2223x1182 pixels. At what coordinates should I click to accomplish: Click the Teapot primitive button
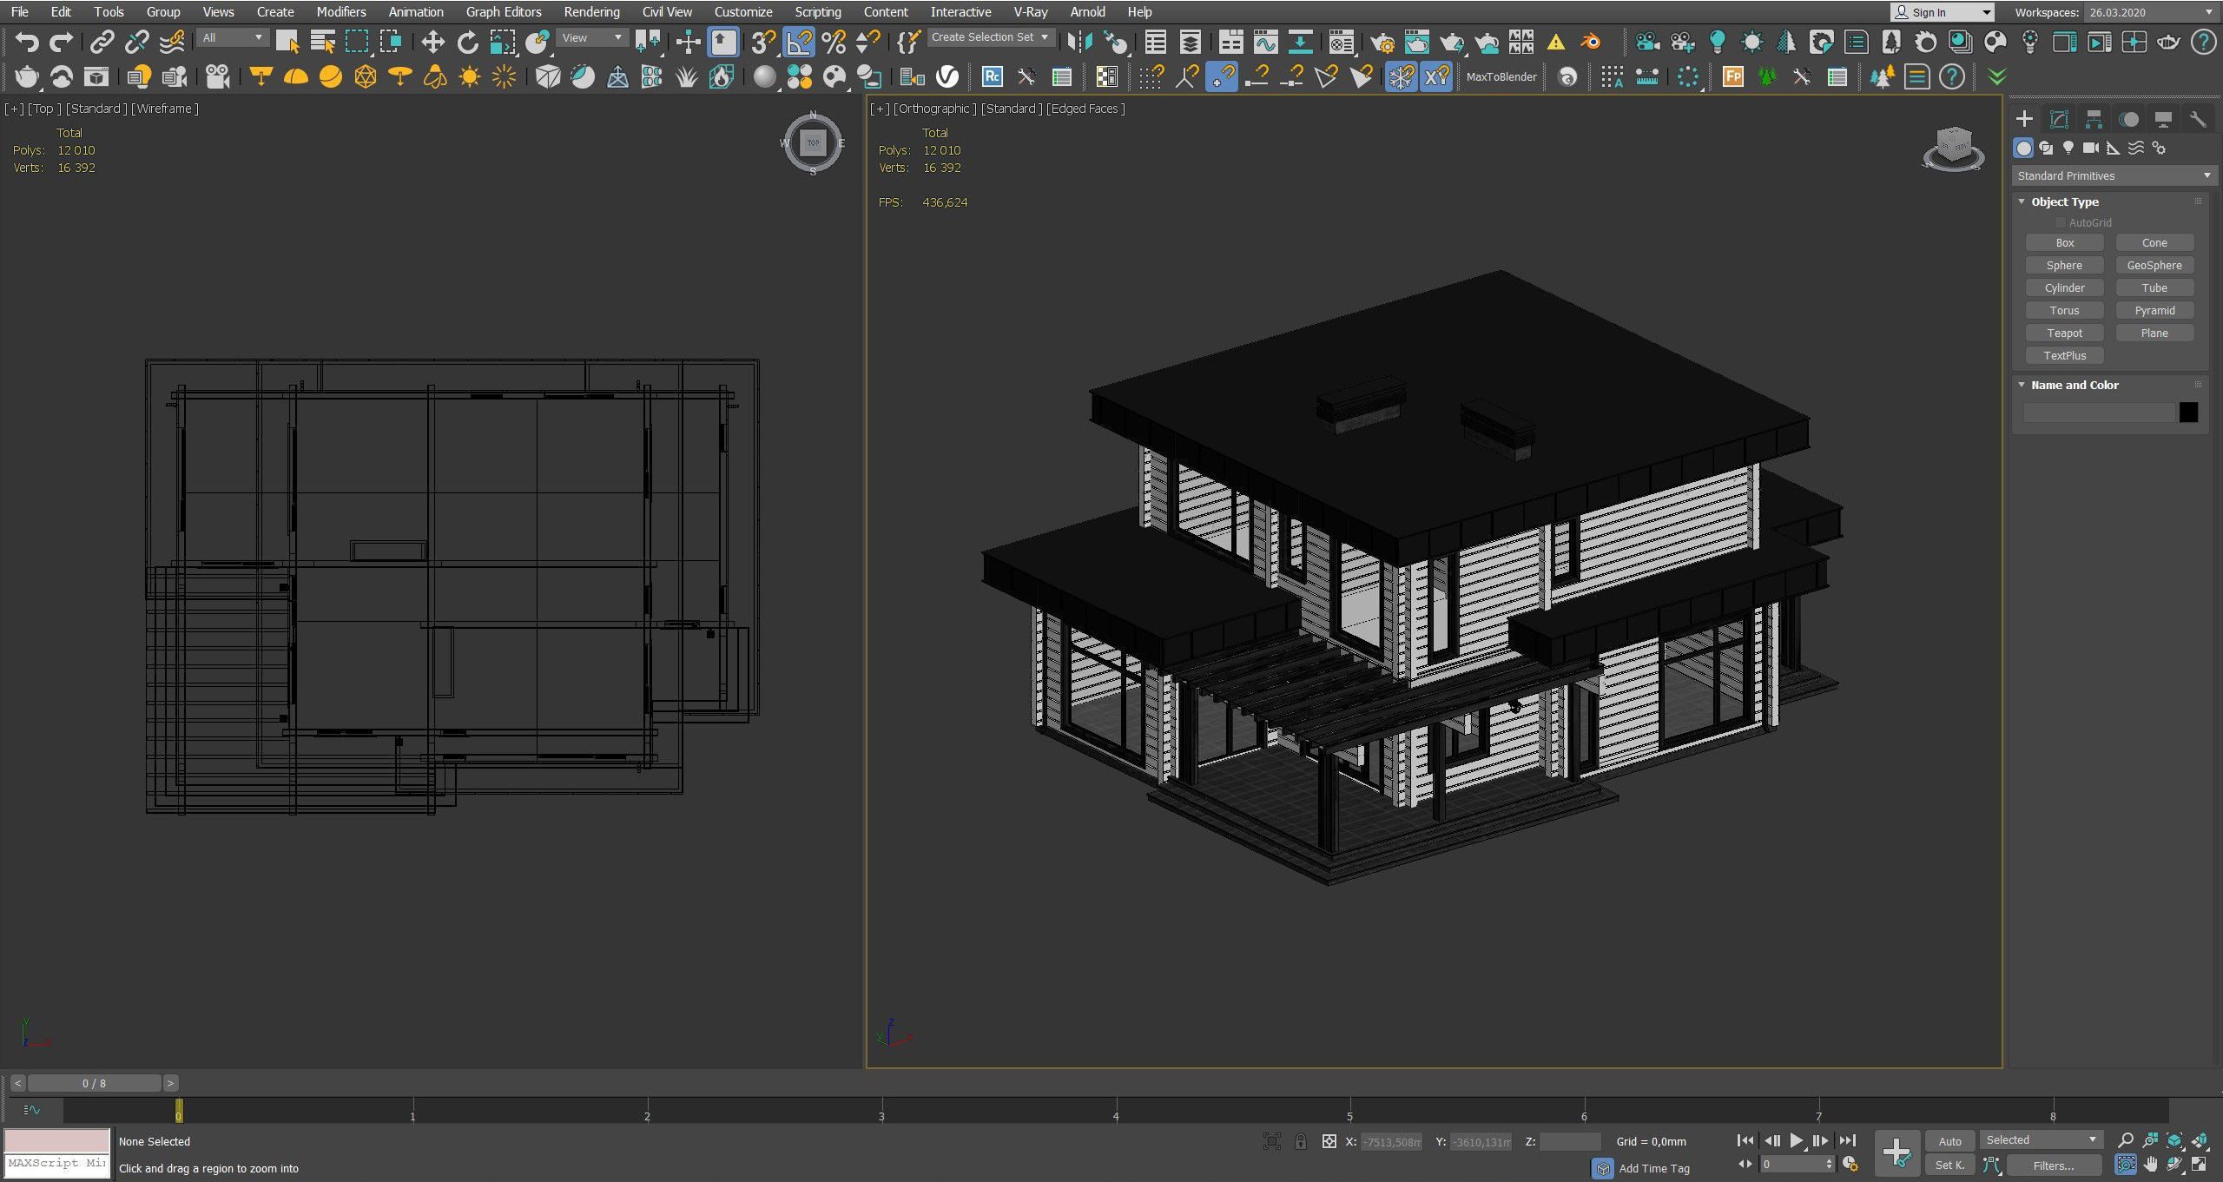(x=2064, y=333)
